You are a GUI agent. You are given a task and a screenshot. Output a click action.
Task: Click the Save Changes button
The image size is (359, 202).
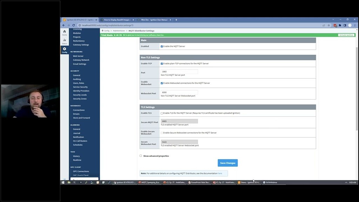pyautogui.click(x=228, y=163)
